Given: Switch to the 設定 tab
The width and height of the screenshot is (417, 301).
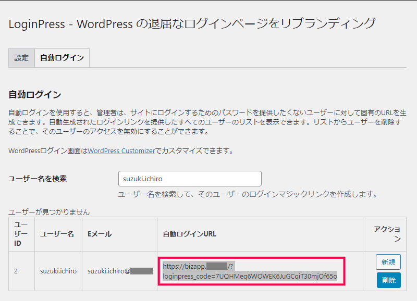Looking at the screenshot, I should [x=21, y=58].
